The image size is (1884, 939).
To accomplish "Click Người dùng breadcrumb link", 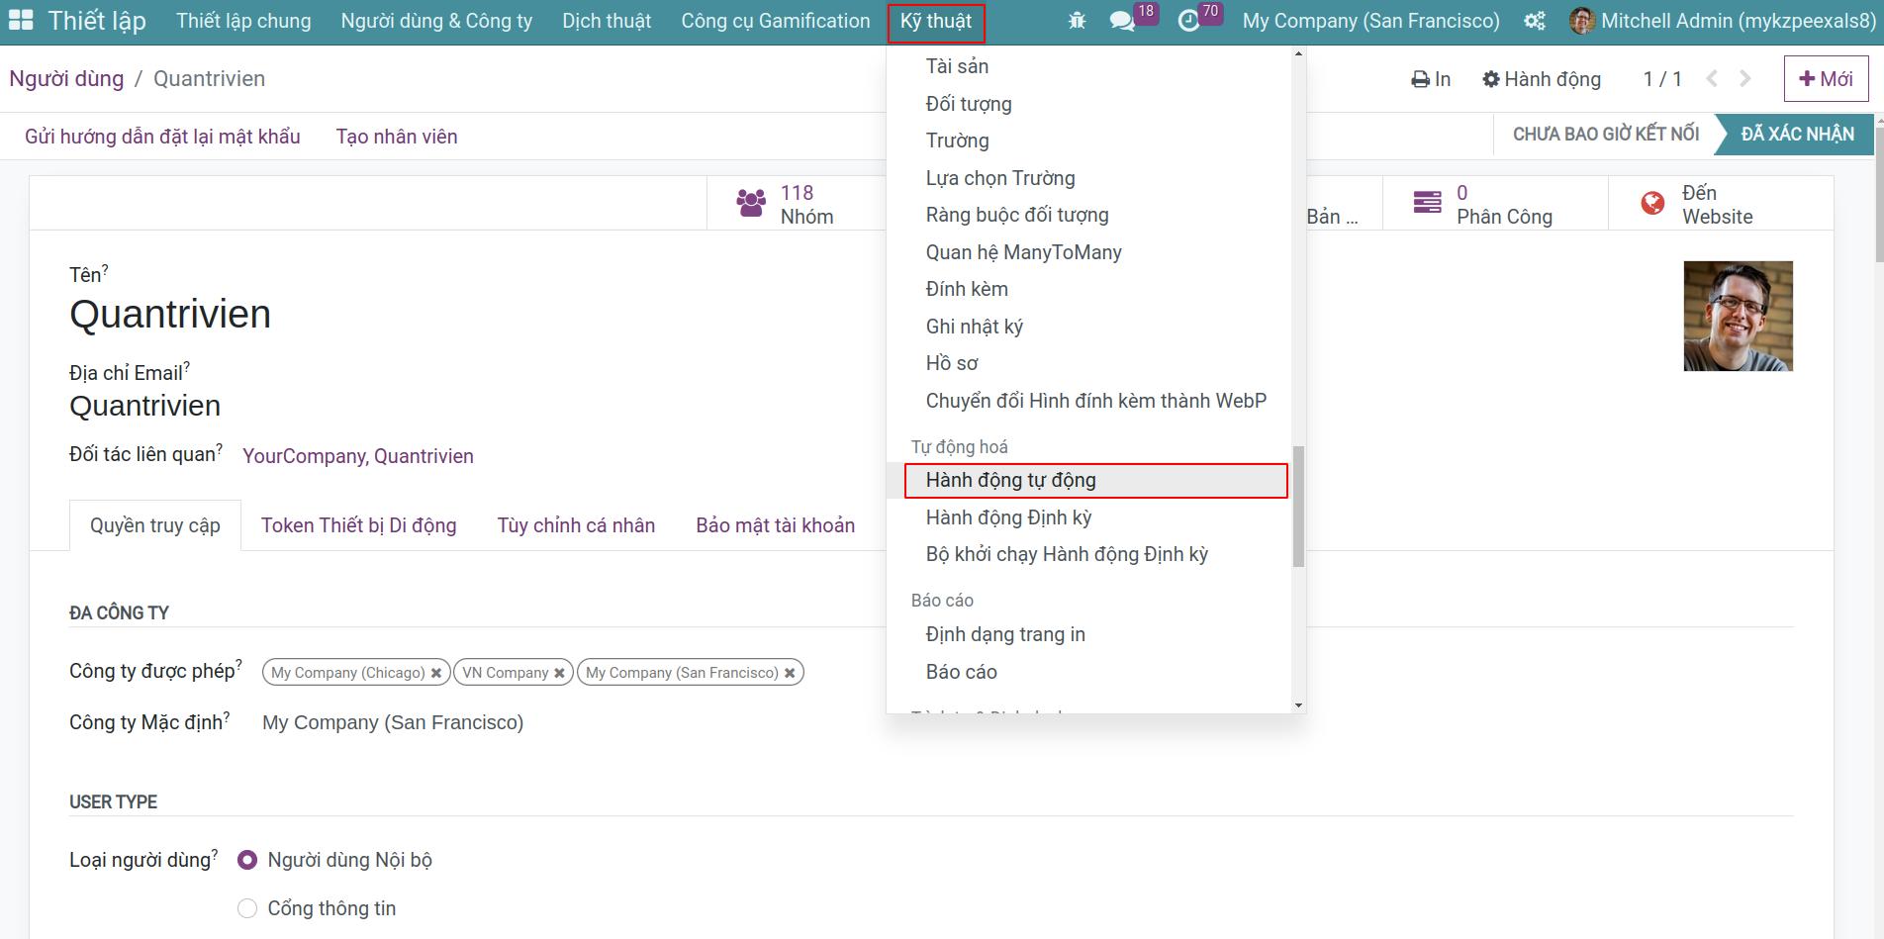I will pos(66,79).
